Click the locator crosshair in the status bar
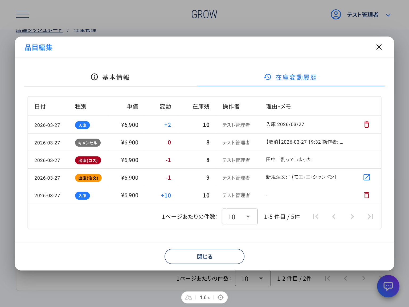This screenshot has height=307, width=409. (220, 297)
